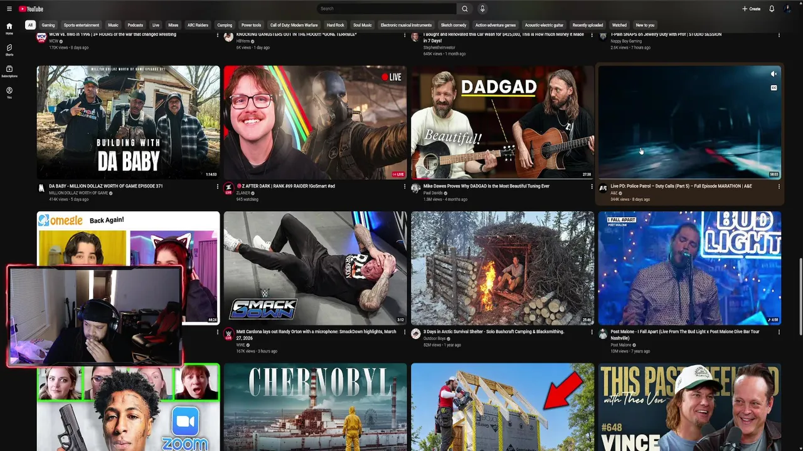Select the ARC Raiders chip
This screenshot has height=451, width=803.
[198, 25]
